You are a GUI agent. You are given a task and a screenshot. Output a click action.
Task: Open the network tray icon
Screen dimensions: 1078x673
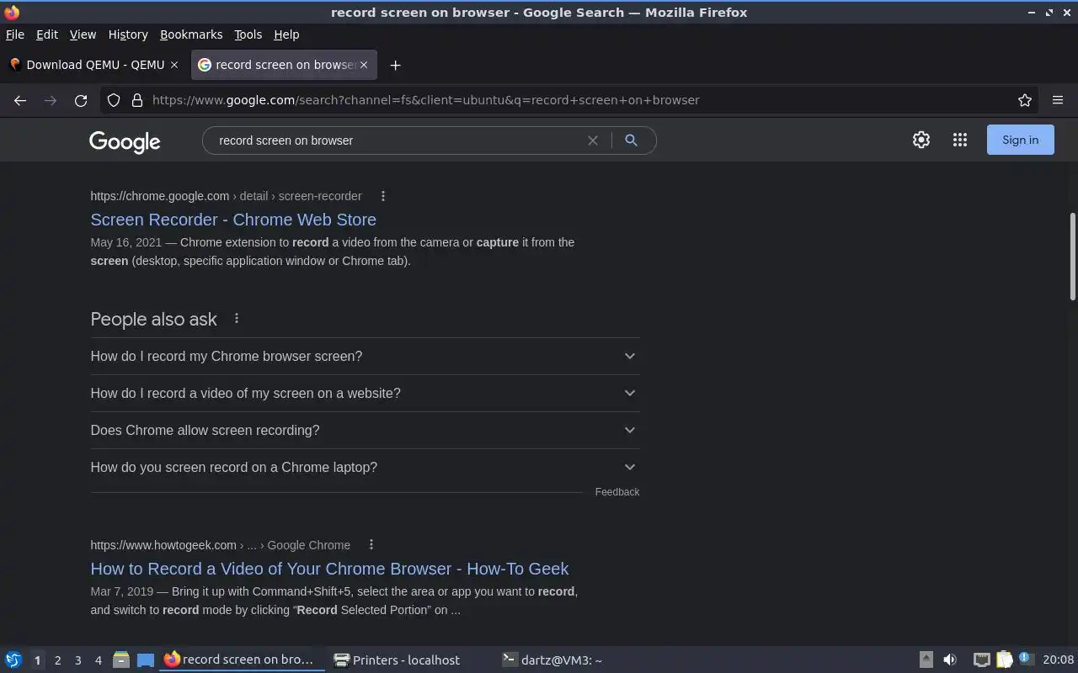(982, 660)
